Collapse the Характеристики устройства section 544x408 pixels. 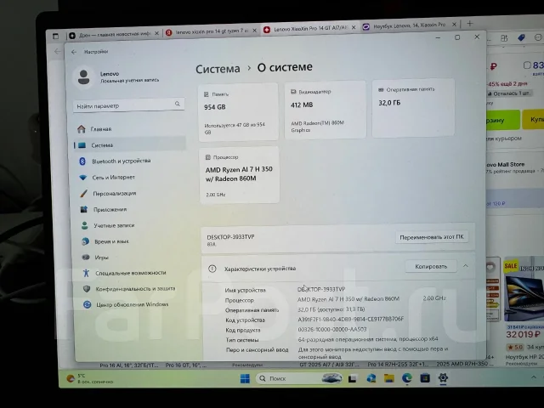click(466, 266)
